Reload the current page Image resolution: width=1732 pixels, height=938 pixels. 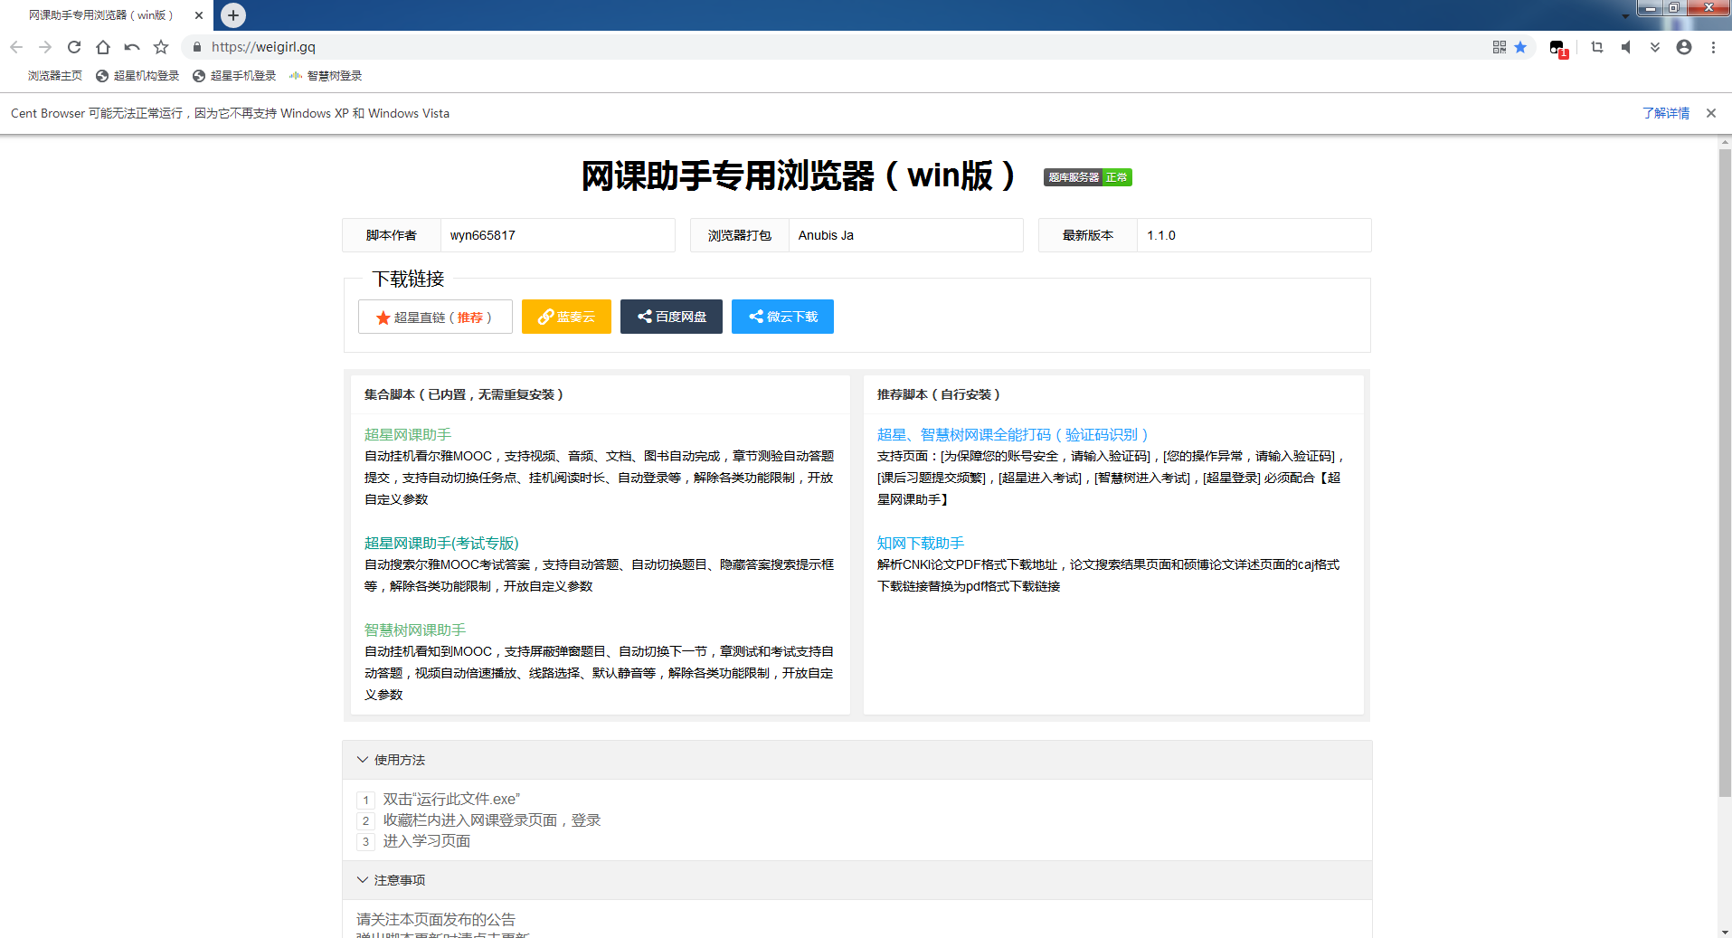pos(74,47)
